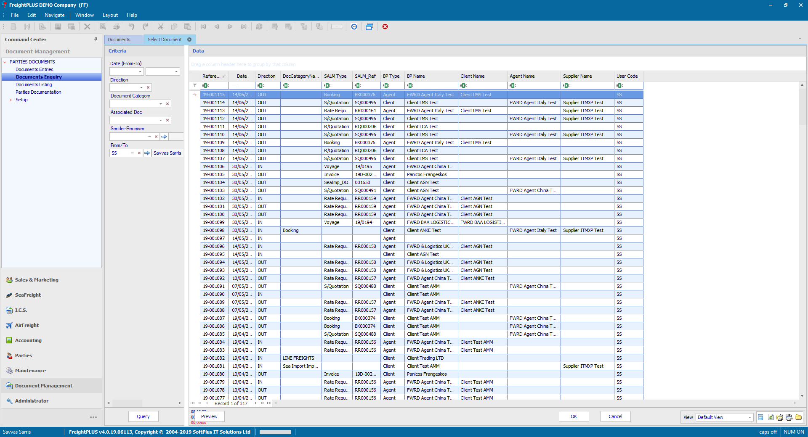Click the Preview button

point(209,416)
